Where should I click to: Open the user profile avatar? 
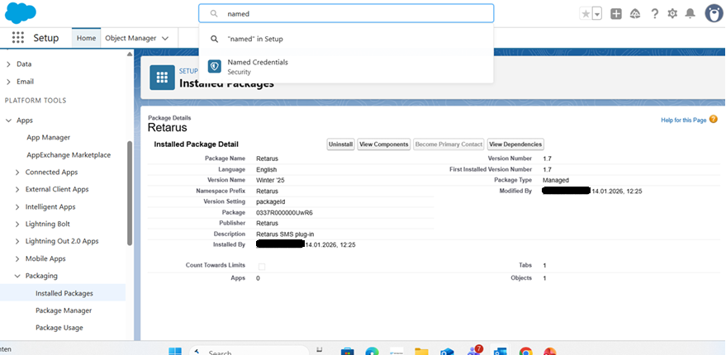[x=714, y=13]
